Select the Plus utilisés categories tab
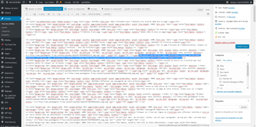Screen dimensions: 256x127 [x=227, y=60]
